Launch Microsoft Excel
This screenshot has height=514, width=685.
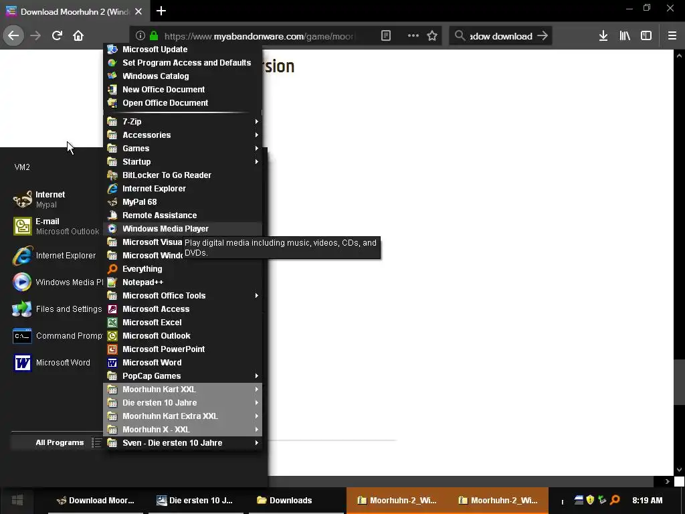pyautogui.click(x=183, y=323)
